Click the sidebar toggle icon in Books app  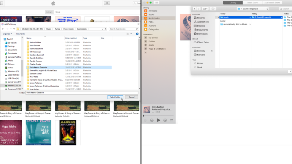tap(156, 3)
